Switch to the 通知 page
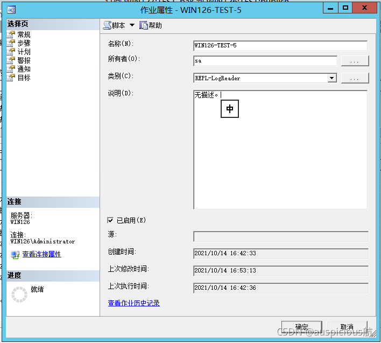Image resolution: width=381 pixels, height=343 pixels. [24, 69]
